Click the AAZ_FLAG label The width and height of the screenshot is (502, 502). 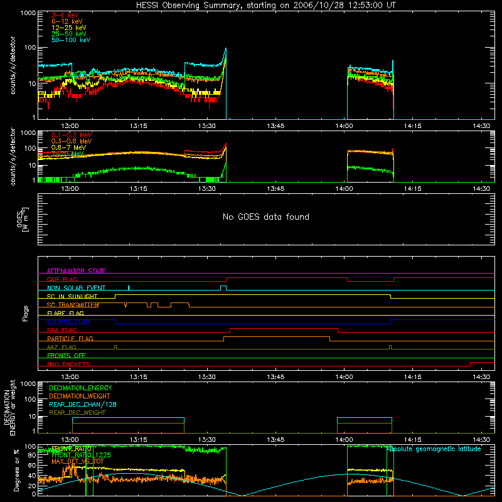point(61,347)
